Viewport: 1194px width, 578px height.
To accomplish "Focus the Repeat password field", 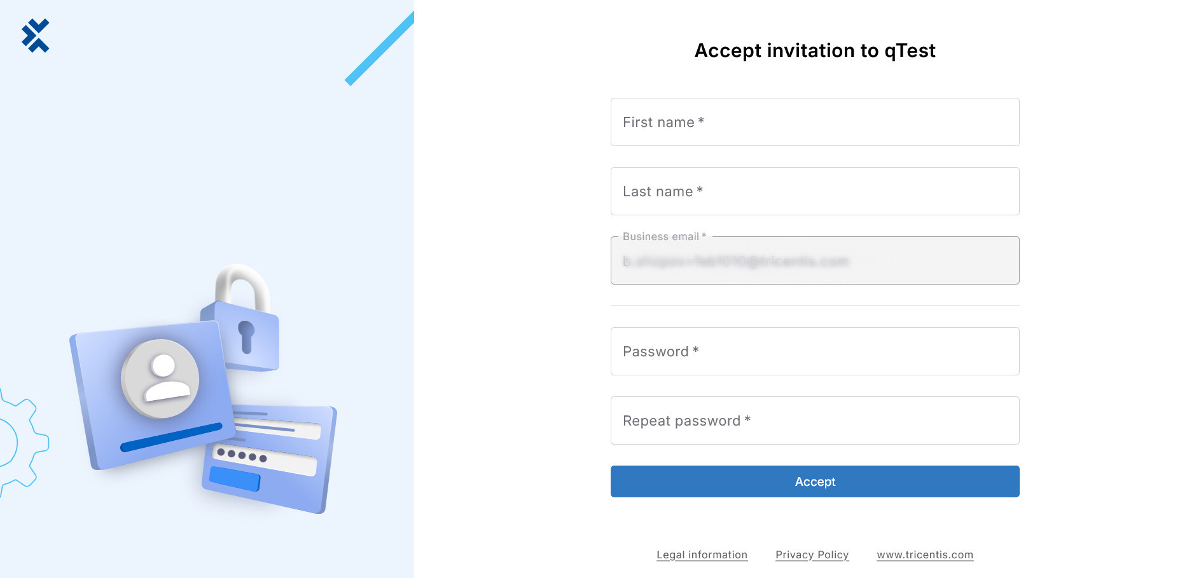I will click(x=814, y=420).
